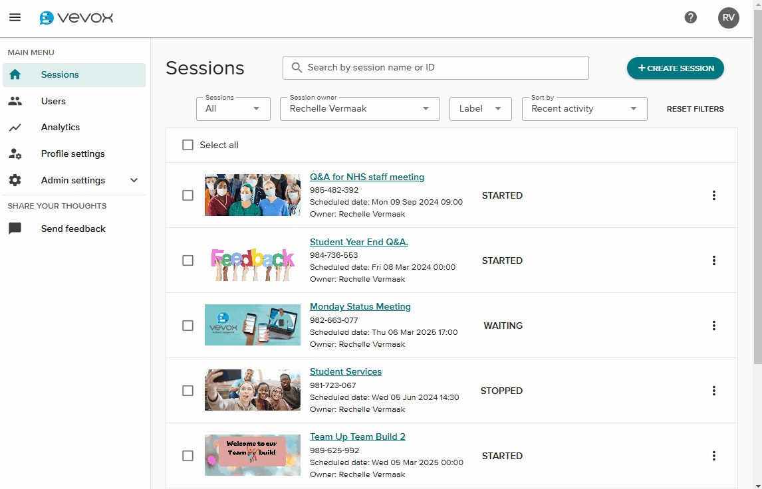Open the help question mark icon

[x=691, y=18]
